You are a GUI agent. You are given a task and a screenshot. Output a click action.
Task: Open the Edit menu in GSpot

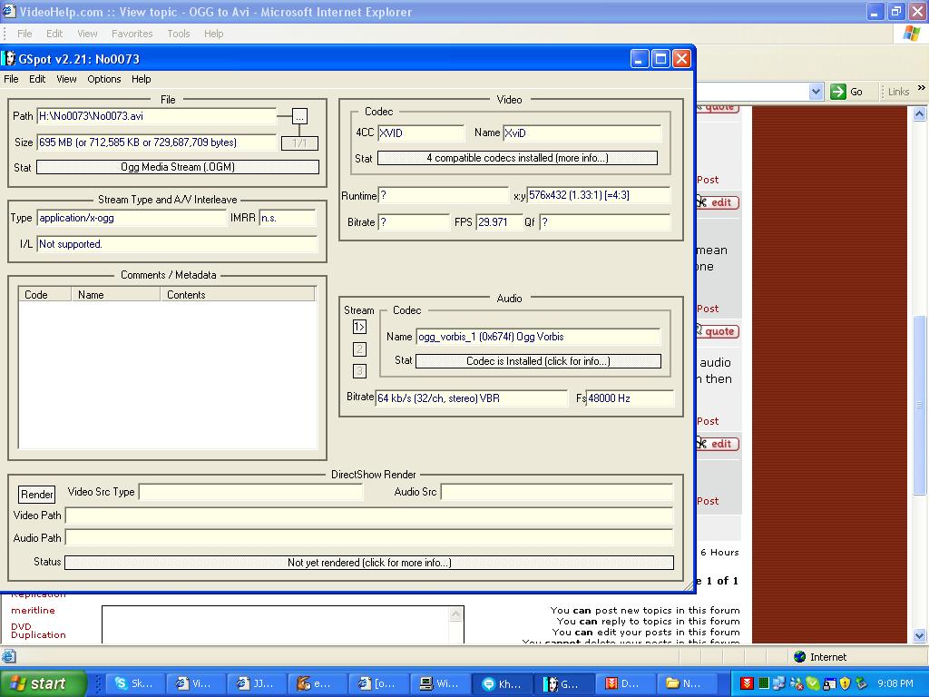pos(37,79)
